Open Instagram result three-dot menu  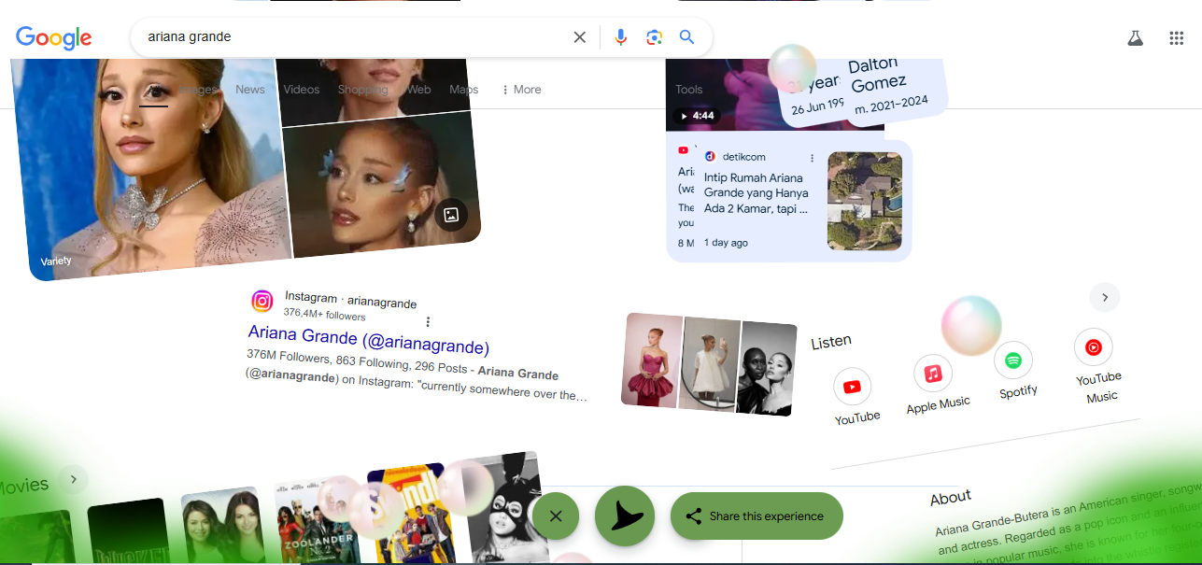[428, 322]
